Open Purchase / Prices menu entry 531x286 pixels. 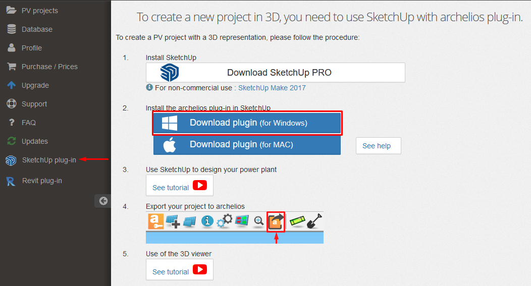49,67
